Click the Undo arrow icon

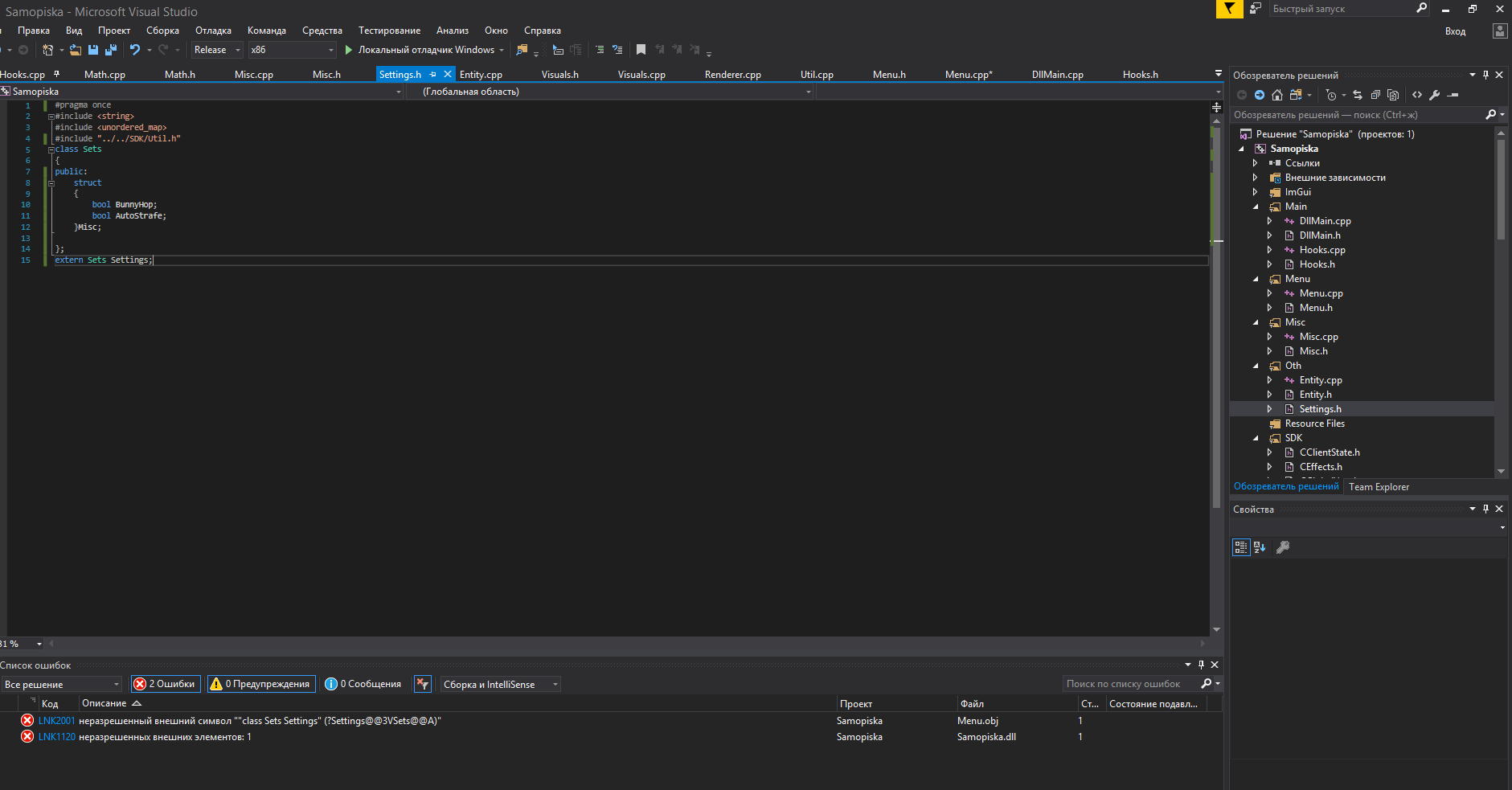click(x=135, y=50)
